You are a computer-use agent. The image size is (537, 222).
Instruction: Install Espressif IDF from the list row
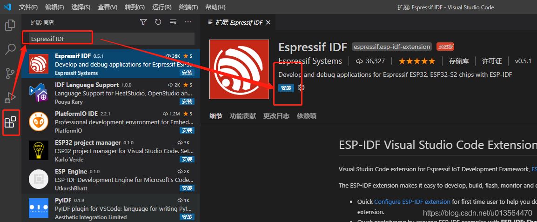coord(187,73)
